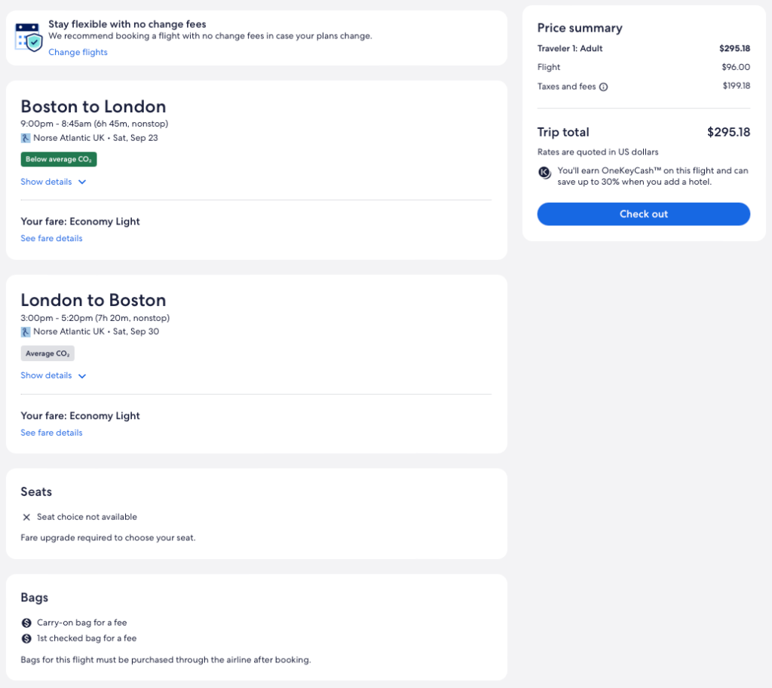Click the Boston to London heading
Screen dimensions: 772x688
[x=93, y=106]
